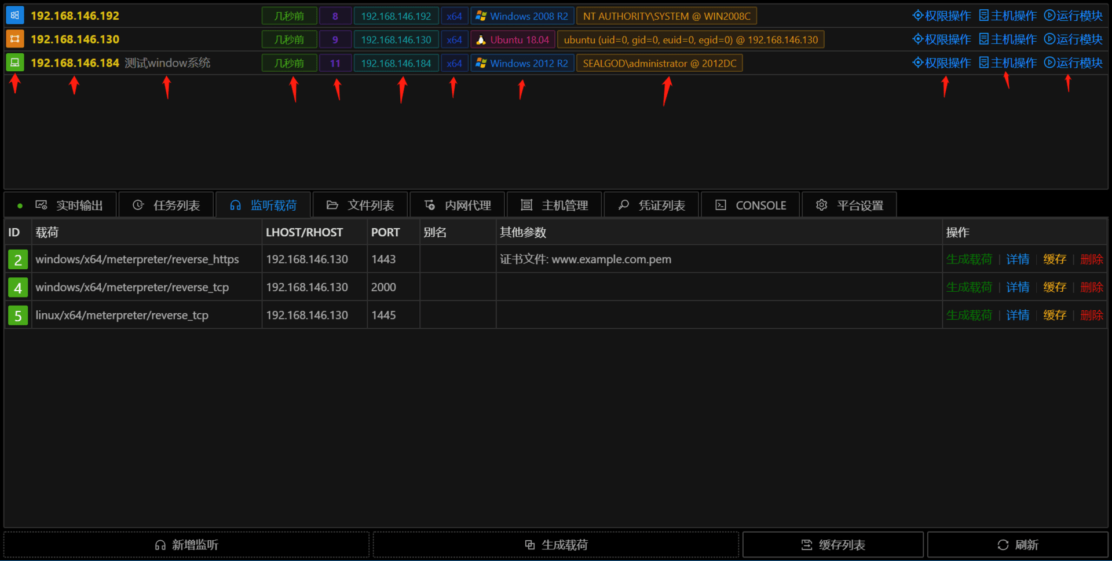This screenshot has height=561, width=1112.
Task: Click 缓存 for the reverse_https handler
Action: (x=1055, y=259)
